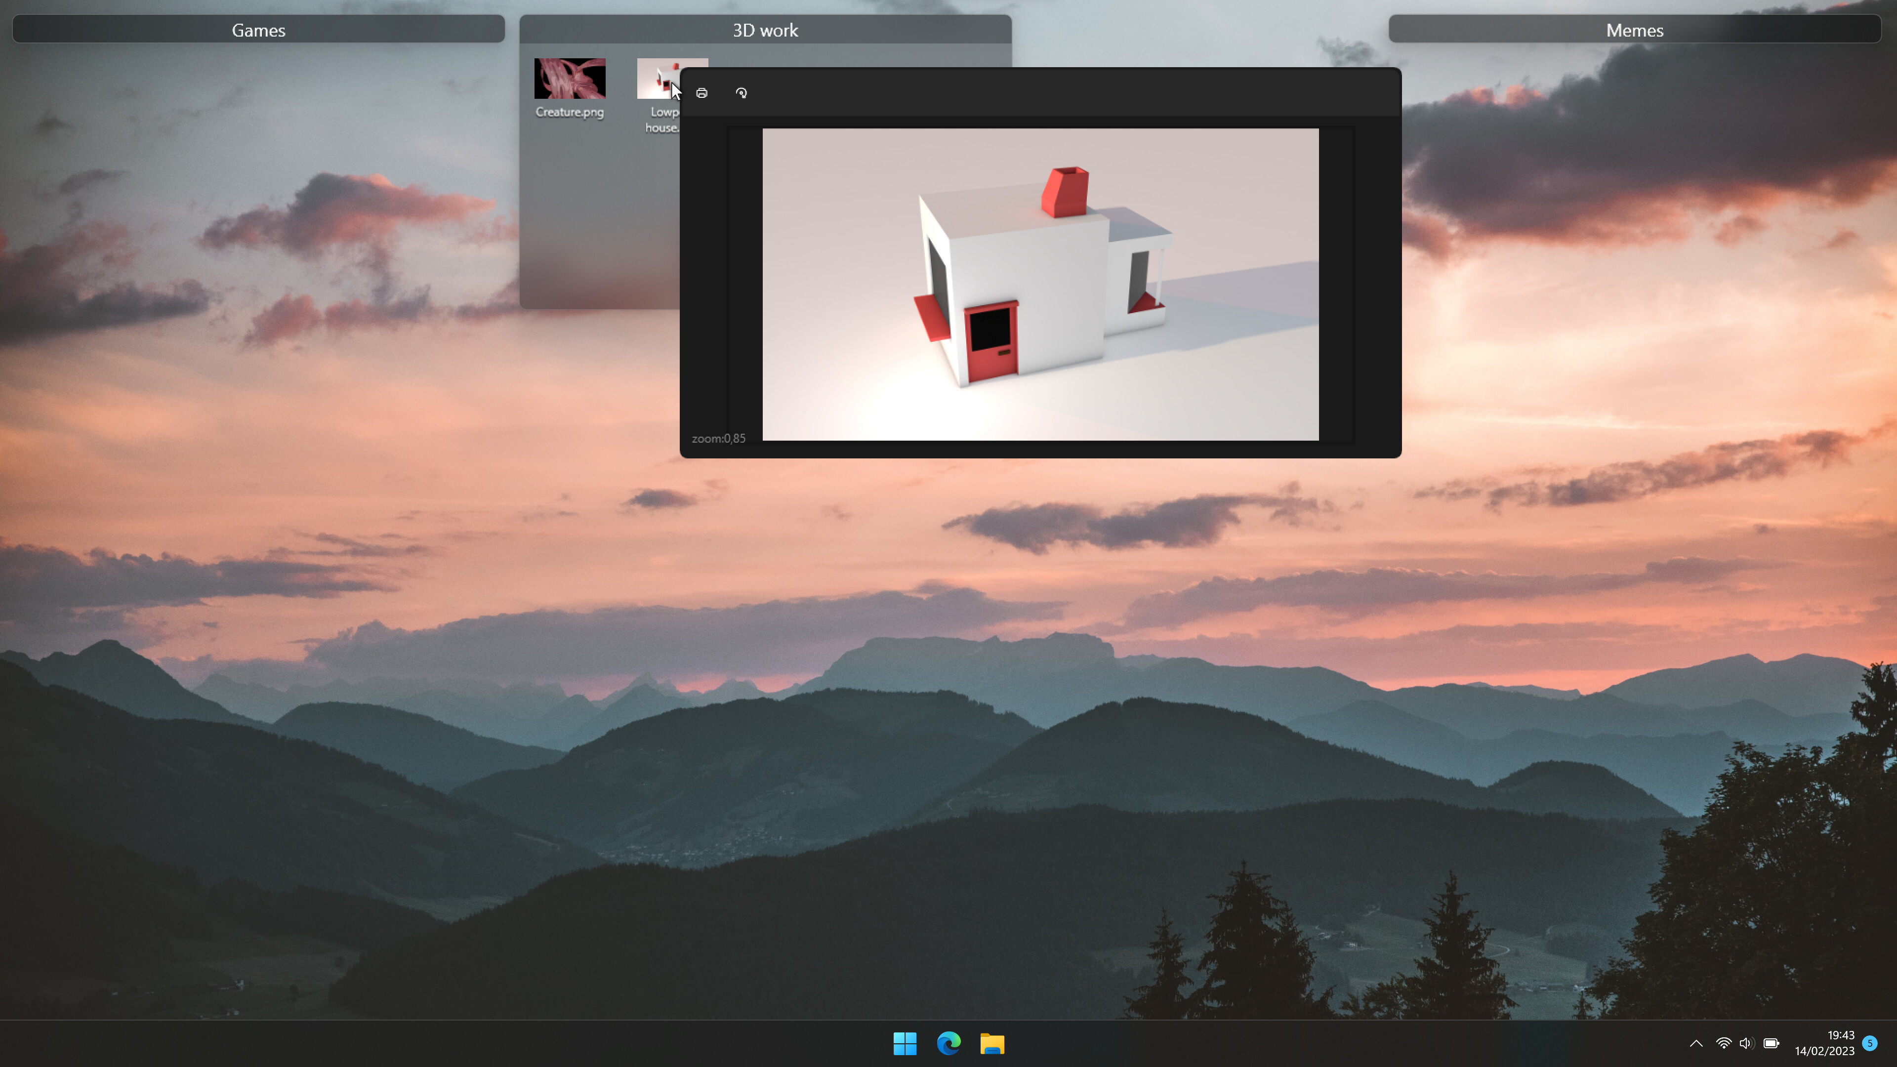Click the speaker icon in the system tray
The height and width of the screenshot is (1067, 1897).
pos(1746,1043)
